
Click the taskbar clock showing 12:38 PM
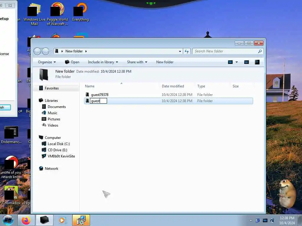pos(287,220)
